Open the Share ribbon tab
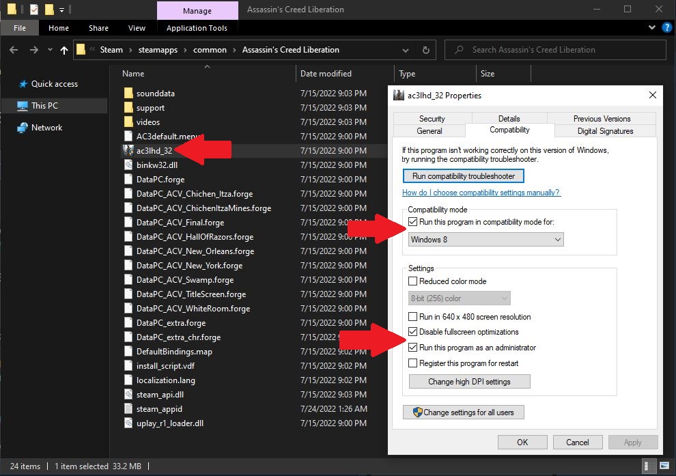 pos(98,28)
